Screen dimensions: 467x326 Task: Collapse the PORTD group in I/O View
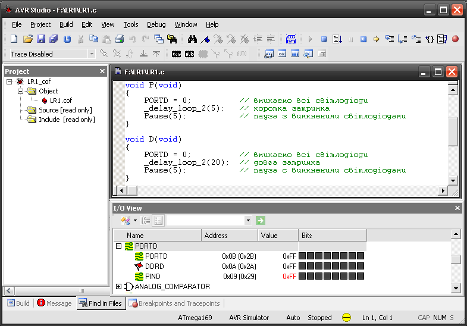pyautogui.click(x=118, y=246)
